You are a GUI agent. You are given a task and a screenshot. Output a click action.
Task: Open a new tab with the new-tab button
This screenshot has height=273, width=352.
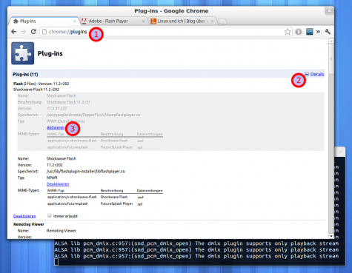click(x=223, y=21)
